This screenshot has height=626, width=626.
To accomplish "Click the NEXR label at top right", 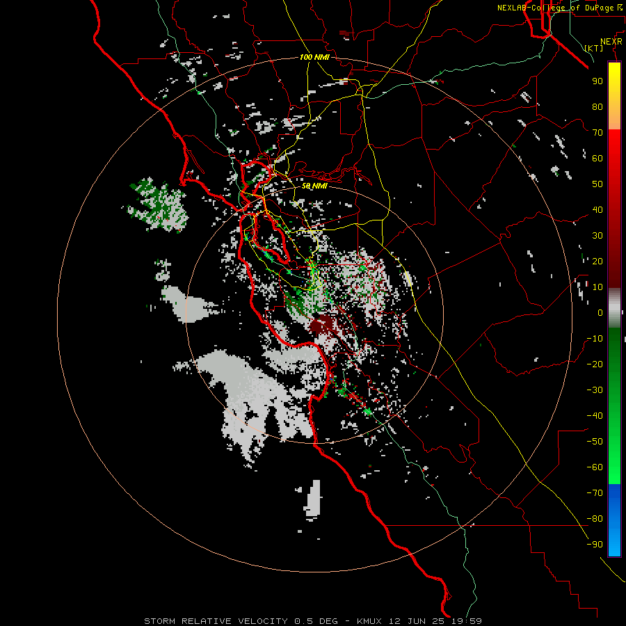I will [x=611, y=42].
